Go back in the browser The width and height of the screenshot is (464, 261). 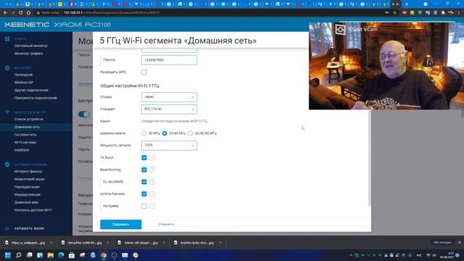5,13
